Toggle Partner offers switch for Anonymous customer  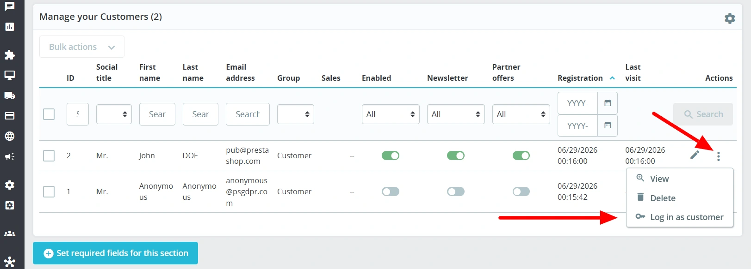(x=521, y=191)
